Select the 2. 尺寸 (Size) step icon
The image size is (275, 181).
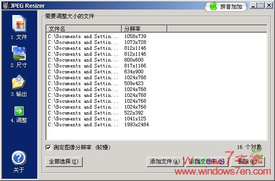click(19, 53)
